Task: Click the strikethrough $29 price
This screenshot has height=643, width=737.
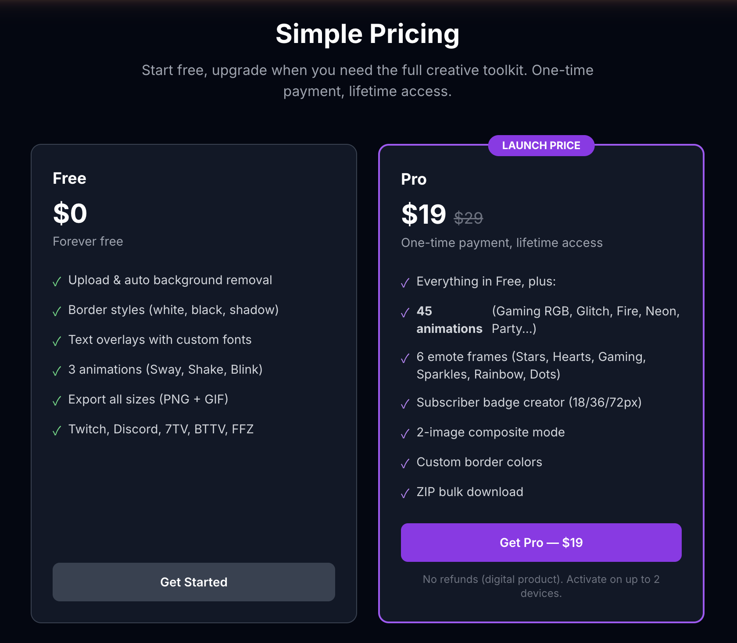Action: pos(468,216)
